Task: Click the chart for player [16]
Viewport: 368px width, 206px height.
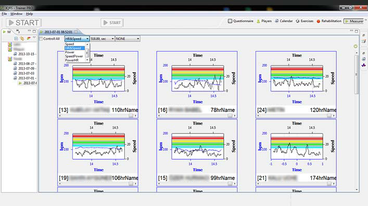Action: tap(197, 78)
